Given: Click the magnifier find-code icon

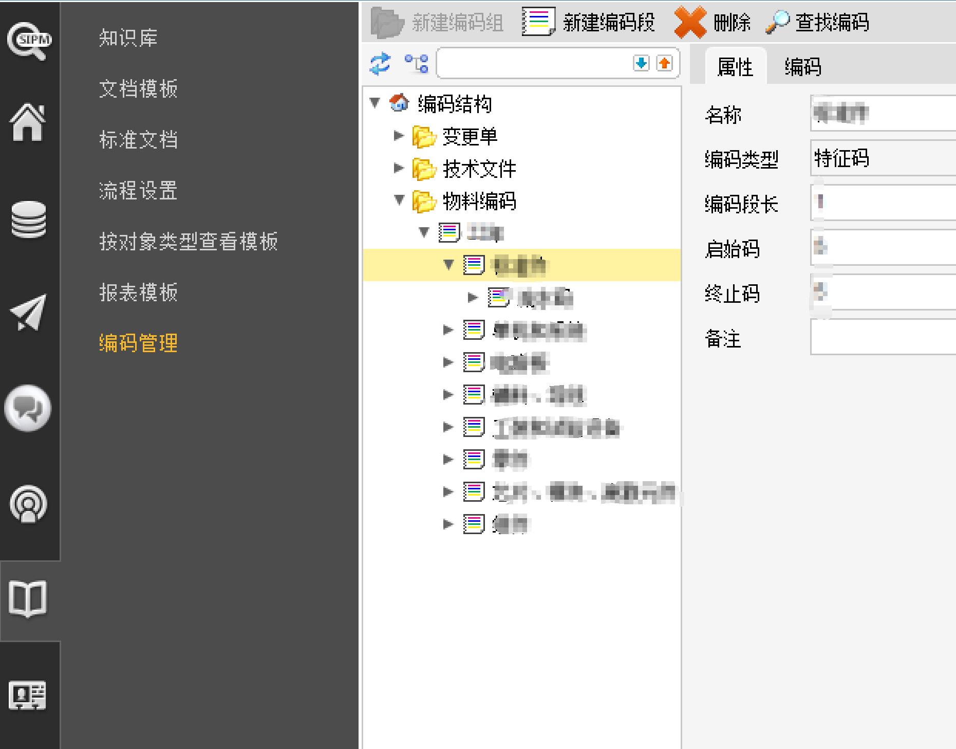Looking at the screenshot, I should point(777,22).
